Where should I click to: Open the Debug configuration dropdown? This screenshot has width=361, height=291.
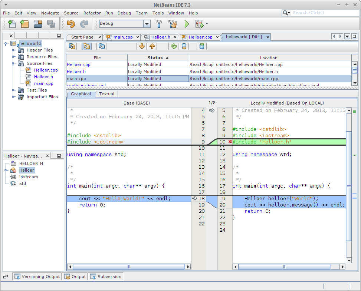(147, 24)
